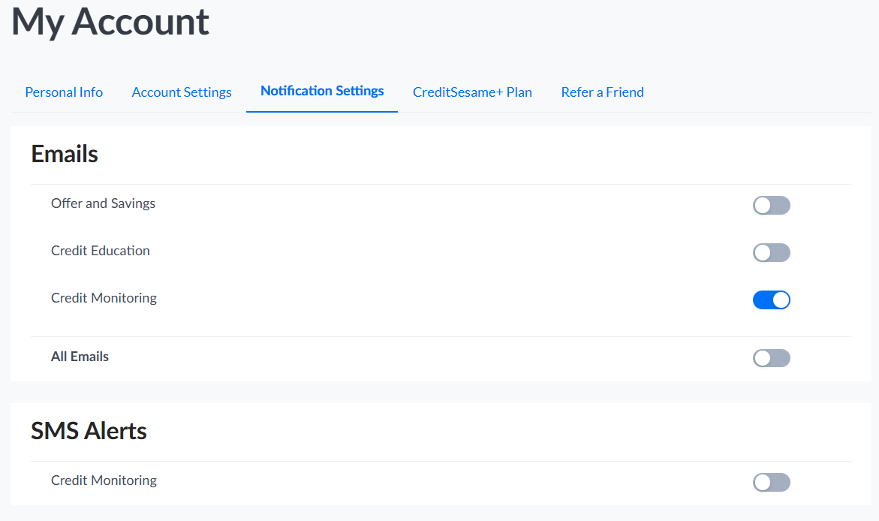Open the CreditSesame+ Plan tab
The image size is (879, 521).
[473, 92]
